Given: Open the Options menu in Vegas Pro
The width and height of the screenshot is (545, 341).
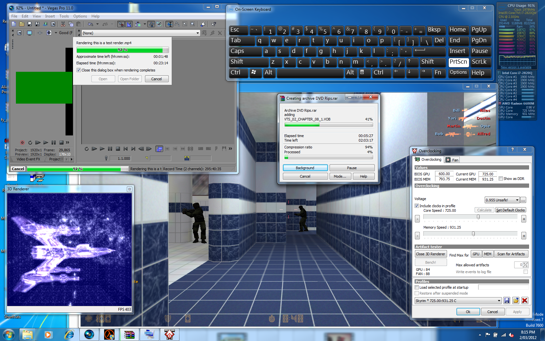Looking at the screenshot, I should click(x=80, y=16).
